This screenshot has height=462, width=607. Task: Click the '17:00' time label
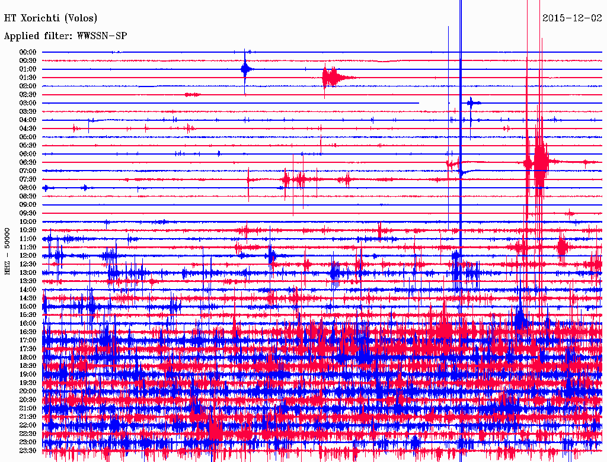[28, 341]
